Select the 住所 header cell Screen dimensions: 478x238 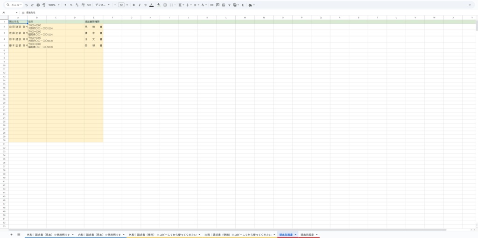coord(37,22)
